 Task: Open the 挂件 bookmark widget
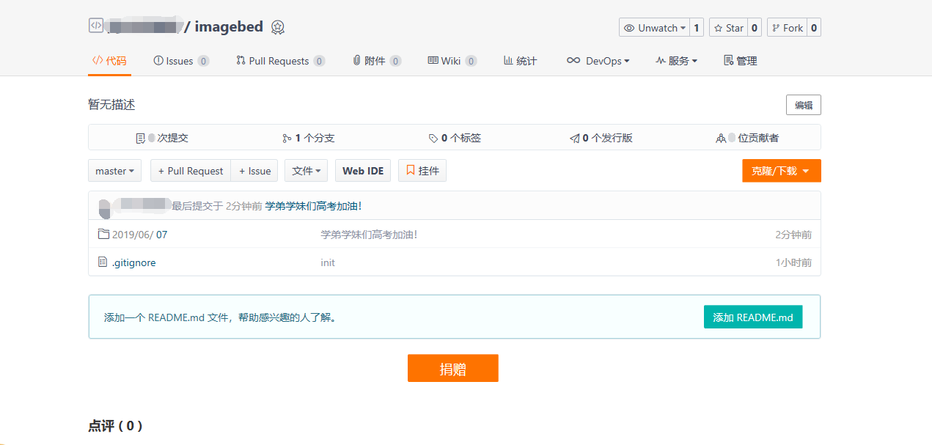tap(422, 170)
